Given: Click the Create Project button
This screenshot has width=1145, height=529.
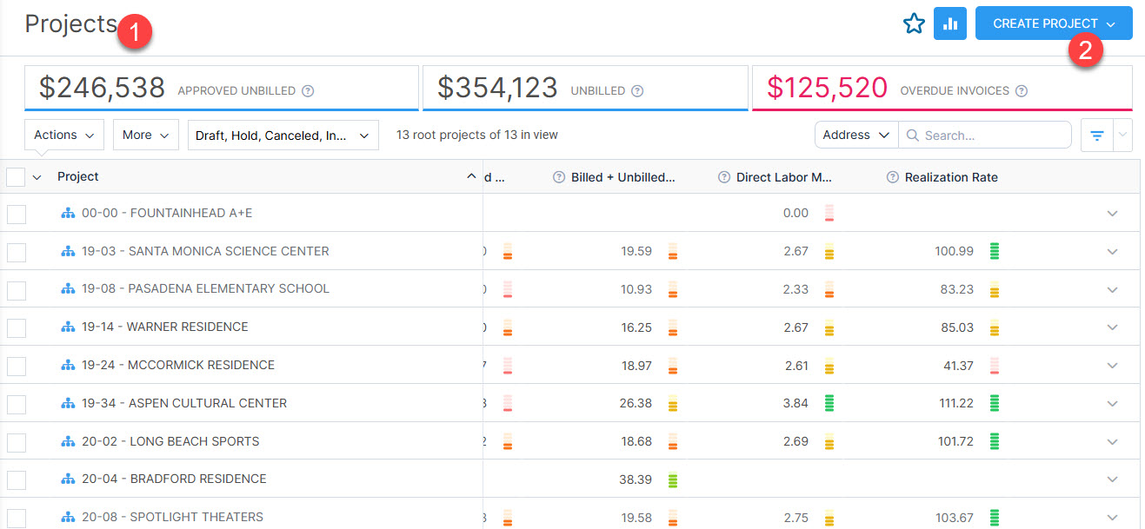Looking at the screenshot, I should tap(1053, 23).
